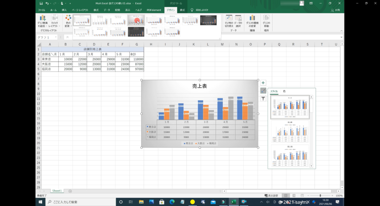380x206 pixels.
Task: Open the Name Box dropdown arrow
Action: (56, 37)
